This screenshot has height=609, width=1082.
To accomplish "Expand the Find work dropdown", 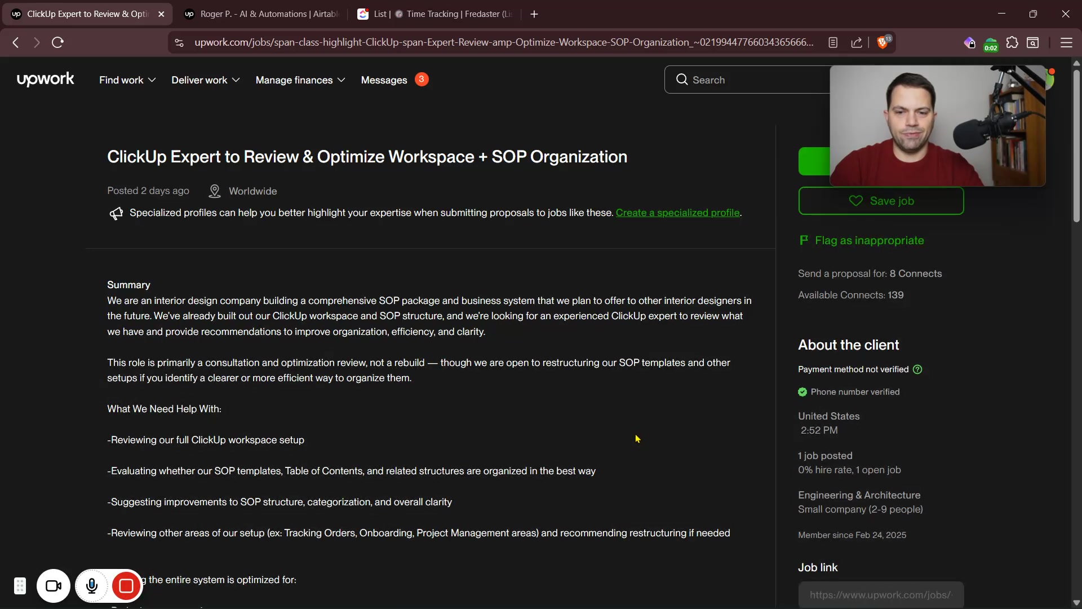I will coord(127,80).
